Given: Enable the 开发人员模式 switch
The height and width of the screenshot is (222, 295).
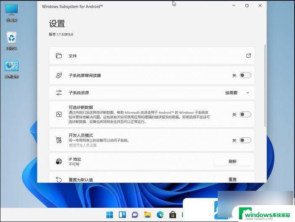Looking at the screenshot, I should (245, 140).
